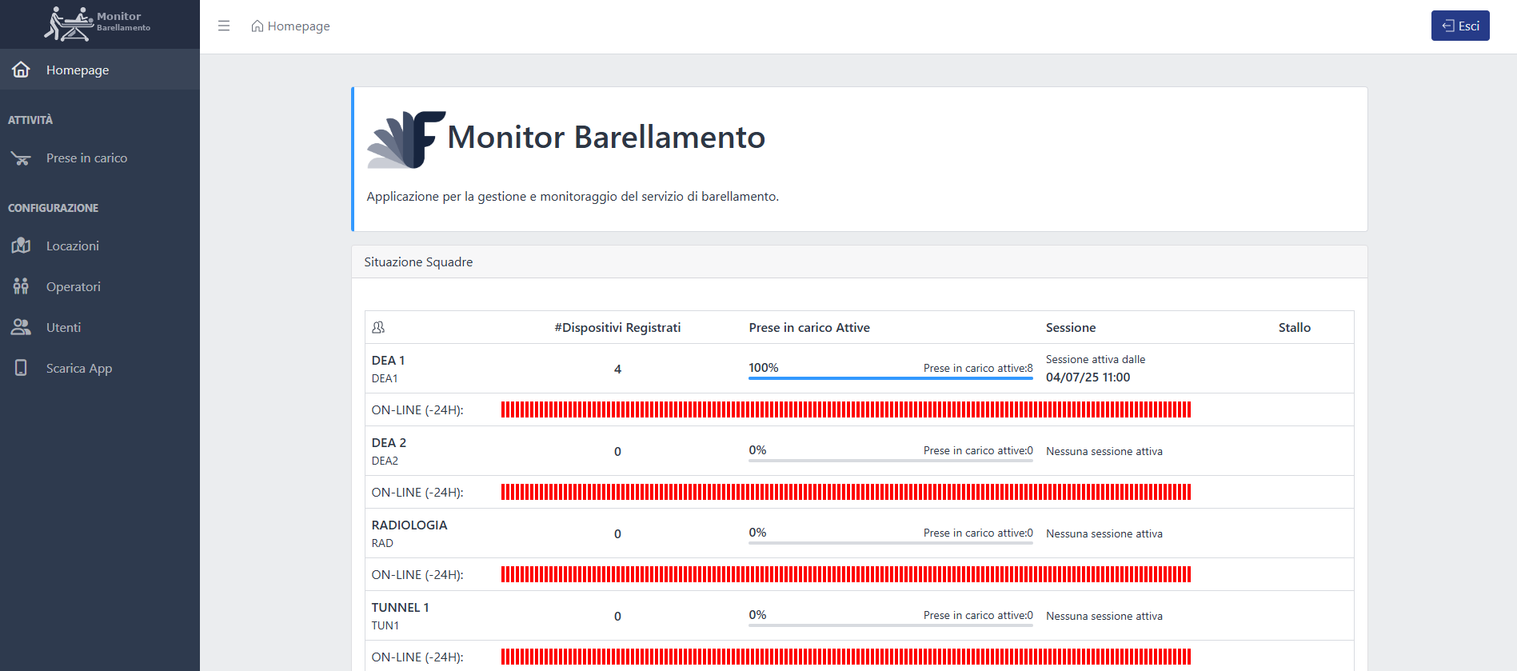Image resolution: width=1517 pixels, height=671 pixels.
Task: Click the DEA 1 ON-LINE red timeline
Action: tap(846, 409)
